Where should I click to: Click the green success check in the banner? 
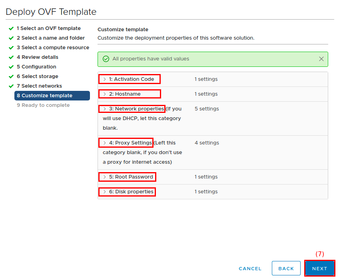pyautogui.click(x=106, y=58)
